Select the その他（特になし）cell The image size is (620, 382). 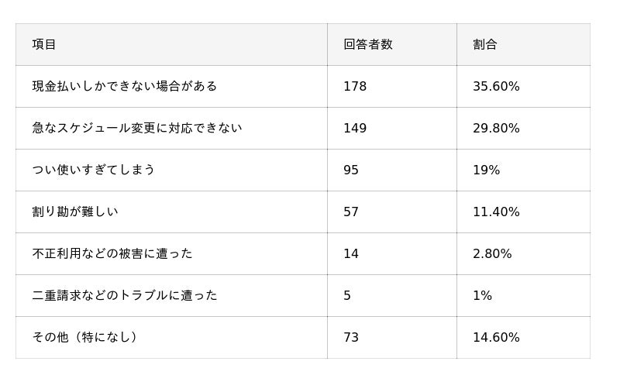click(x=85, y=338)
